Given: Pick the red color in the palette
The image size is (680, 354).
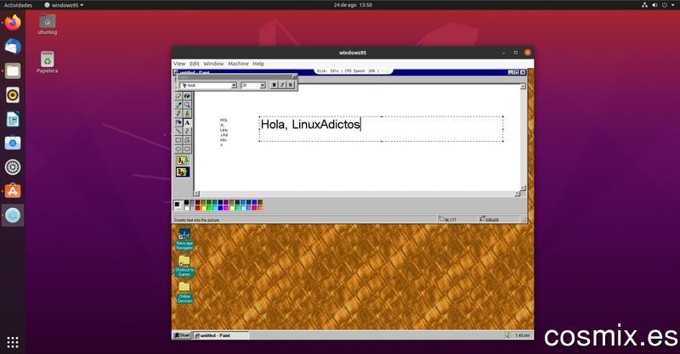Looking at the screenshot, I should click(x=198, y=208).
